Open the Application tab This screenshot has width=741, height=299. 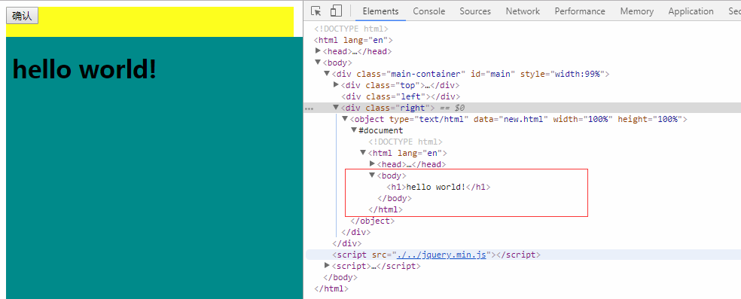coord(691,11)
